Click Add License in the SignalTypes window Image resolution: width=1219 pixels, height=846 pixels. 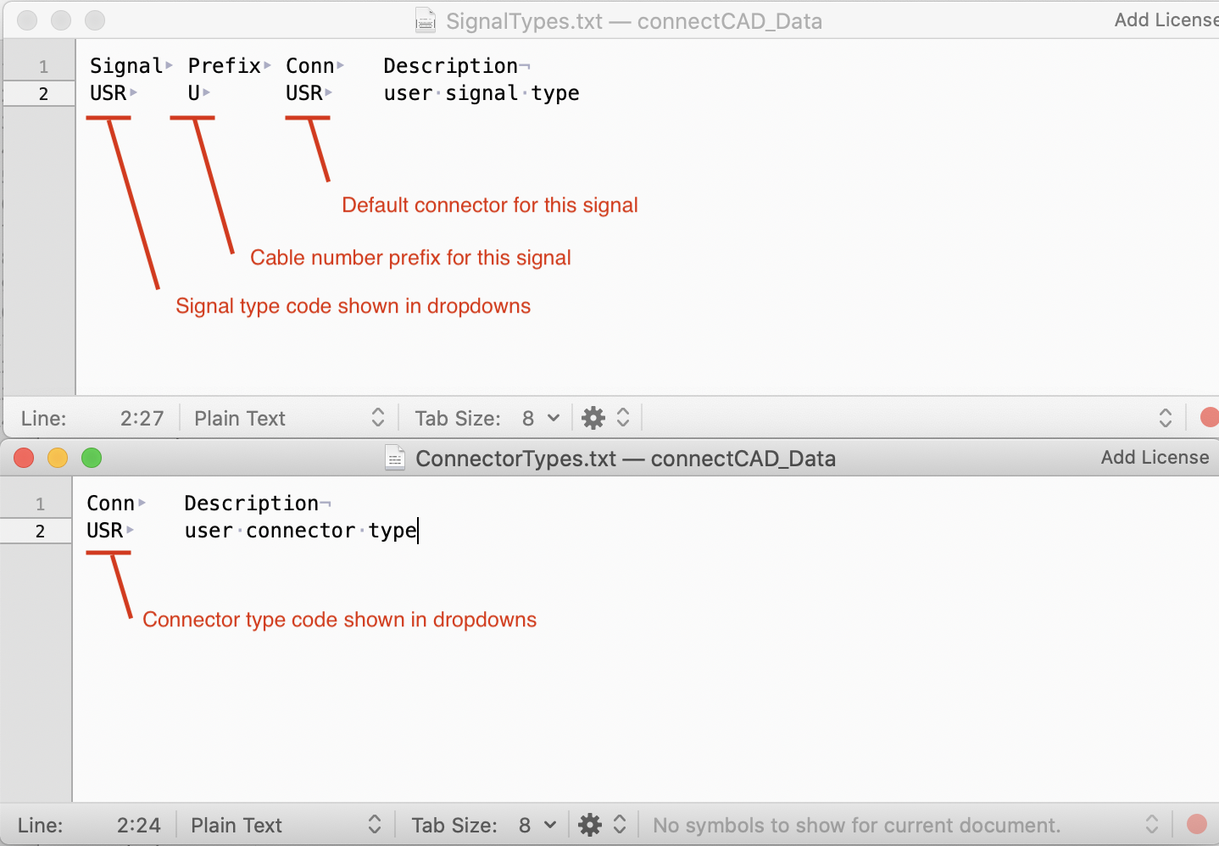pyautogui.click(x=1166, y=20)
